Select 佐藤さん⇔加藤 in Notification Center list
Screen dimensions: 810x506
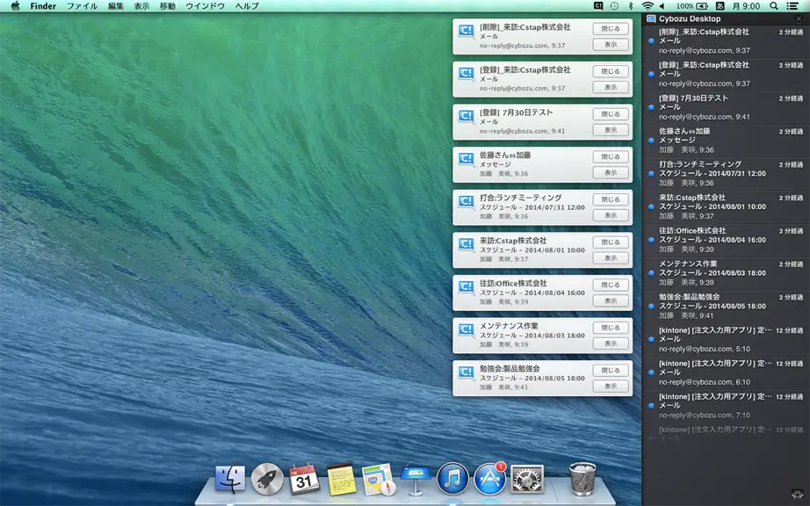tap(726, 141)
